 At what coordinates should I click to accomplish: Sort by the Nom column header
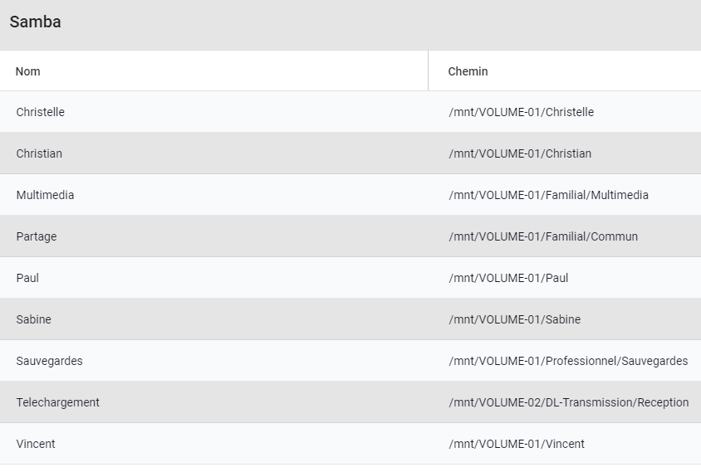[27, 71]
